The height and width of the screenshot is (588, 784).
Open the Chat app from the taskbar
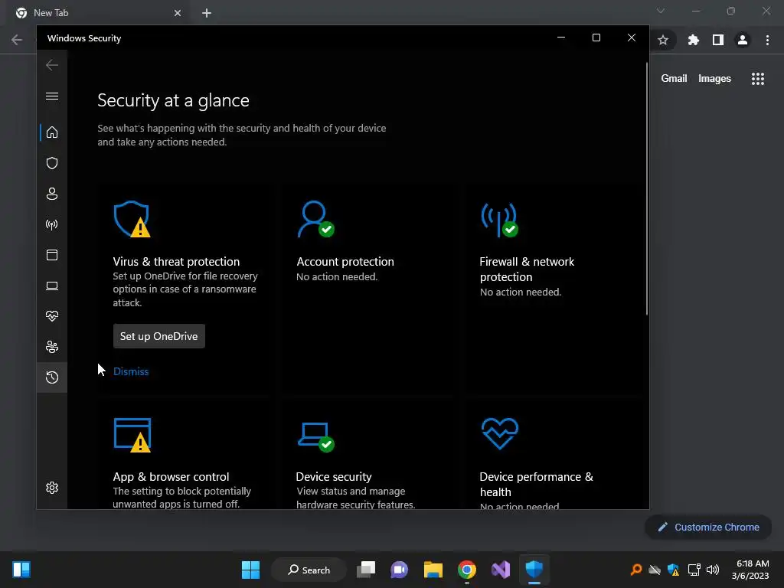pyautogui.click(x=400, y=570)
